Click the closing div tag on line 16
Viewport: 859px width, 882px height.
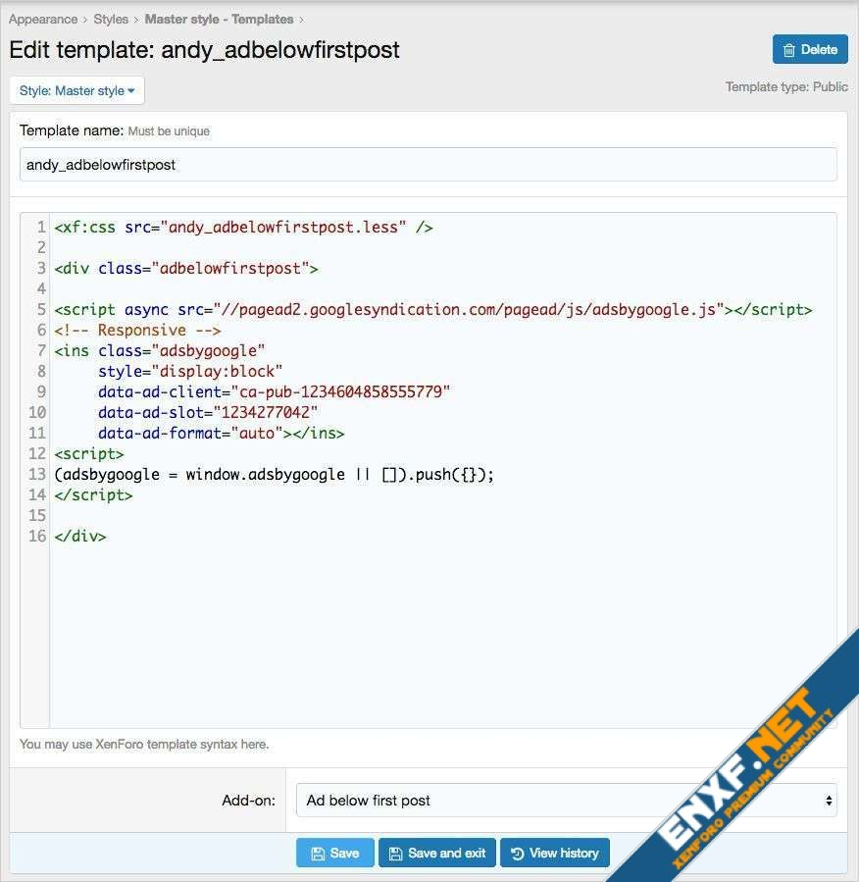(80, 537)
